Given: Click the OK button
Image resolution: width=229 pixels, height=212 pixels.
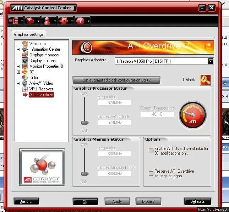Looking at the screenshot, I should coord(85,201).
